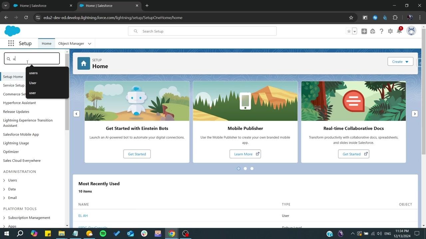Open the notifications bell
This screenshot has height=239, width=426.
click(399, 31)
